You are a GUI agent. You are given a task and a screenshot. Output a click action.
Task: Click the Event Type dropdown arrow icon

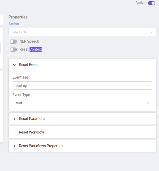click(148, 103)
